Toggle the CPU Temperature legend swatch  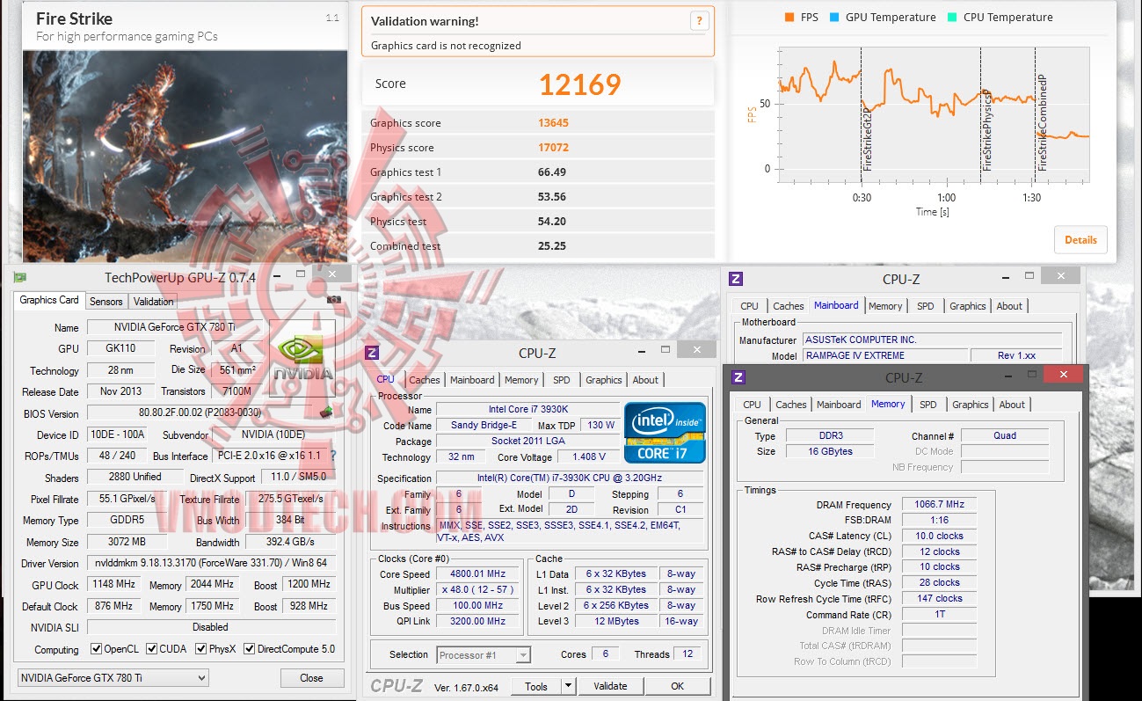[x=951, y=17]
